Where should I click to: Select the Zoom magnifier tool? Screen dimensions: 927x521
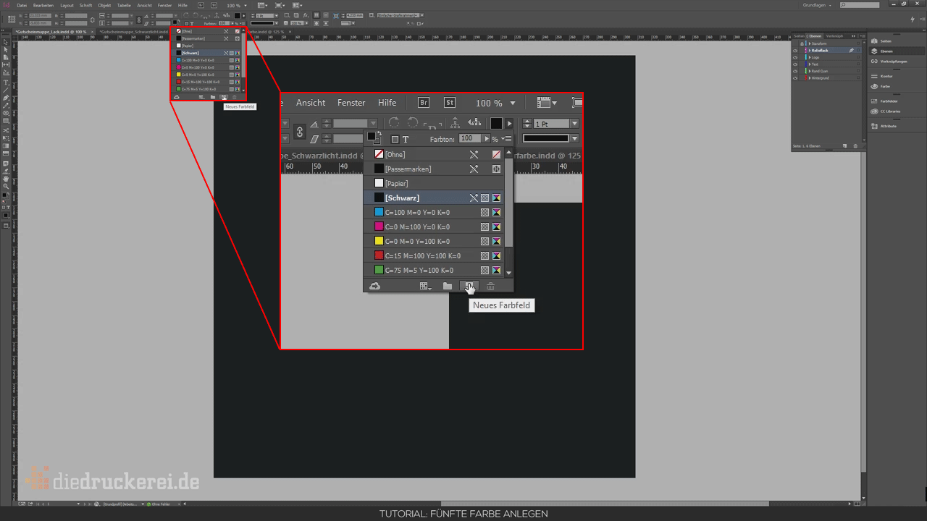(6, 185)
